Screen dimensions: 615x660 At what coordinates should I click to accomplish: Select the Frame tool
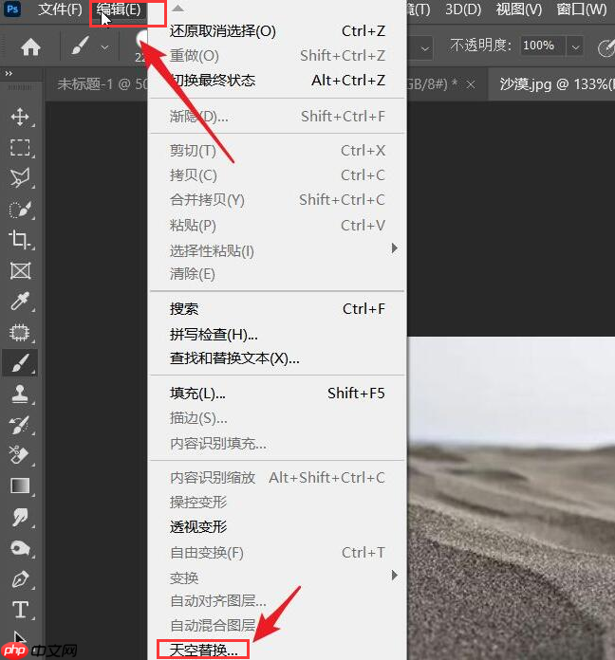pos(20,270)
